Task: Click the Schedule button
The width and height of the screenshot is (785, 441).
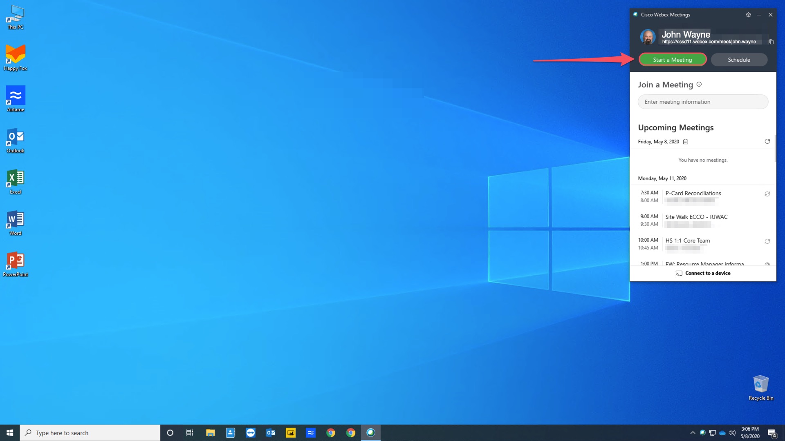Action: click(x=739, y=60)
